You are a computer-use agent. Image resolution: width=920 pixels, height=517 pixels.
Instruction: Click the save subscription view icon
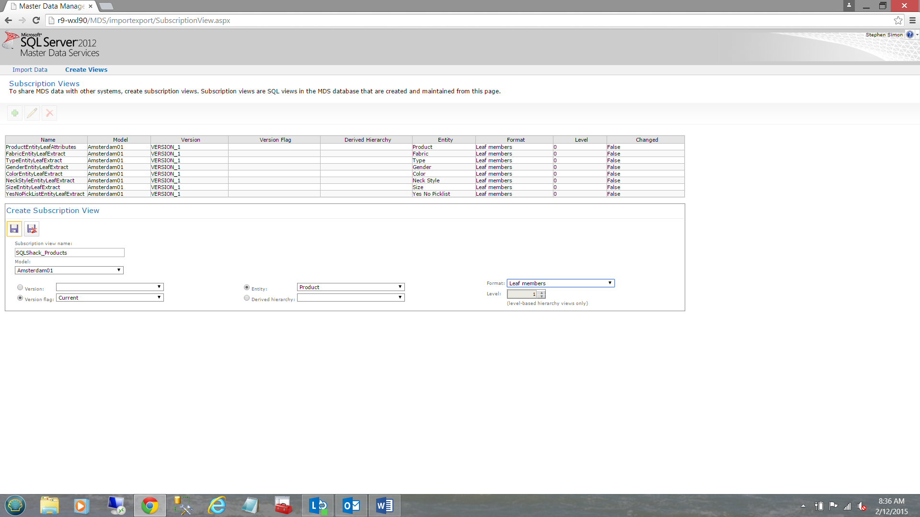click(14, 229)
